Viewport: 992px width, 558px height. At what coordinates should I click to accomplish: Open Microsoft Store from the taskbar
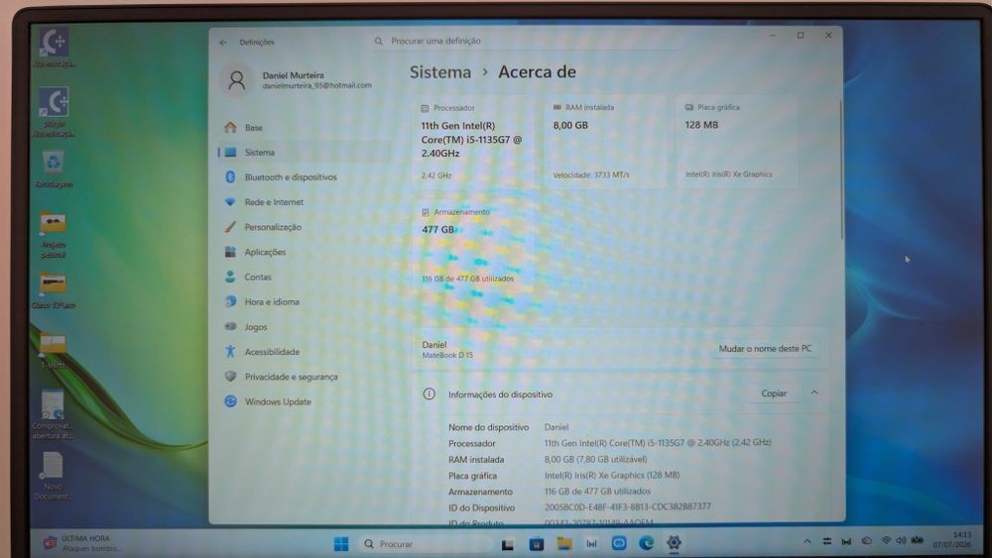(x=536, y=543)
